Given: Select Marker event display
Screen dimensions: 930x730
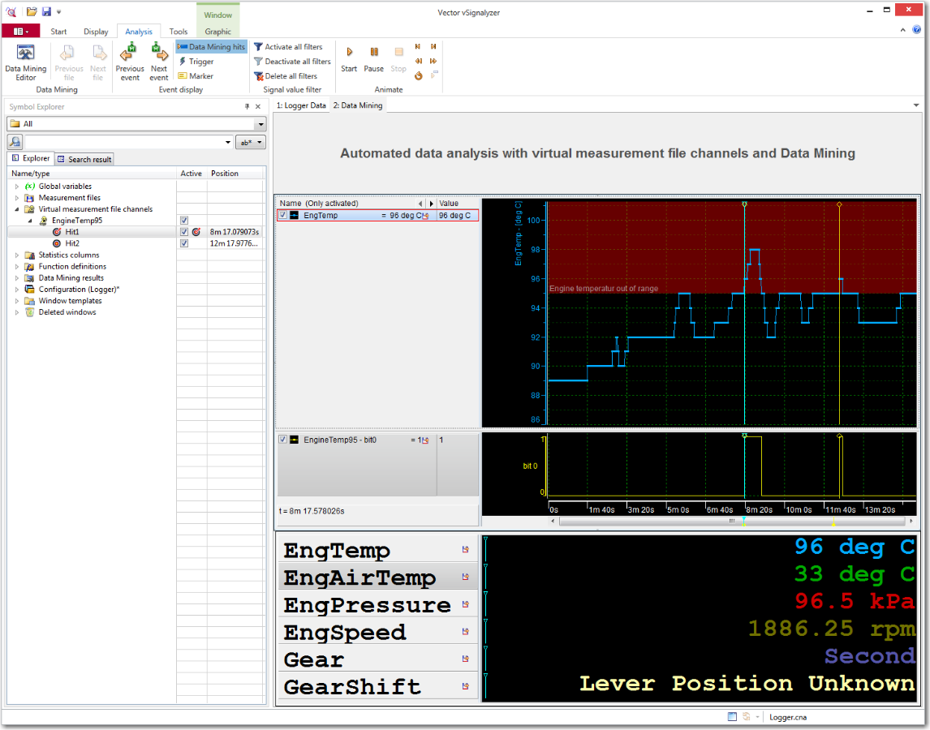Looking at the screenshot, I should pos(196,76).
